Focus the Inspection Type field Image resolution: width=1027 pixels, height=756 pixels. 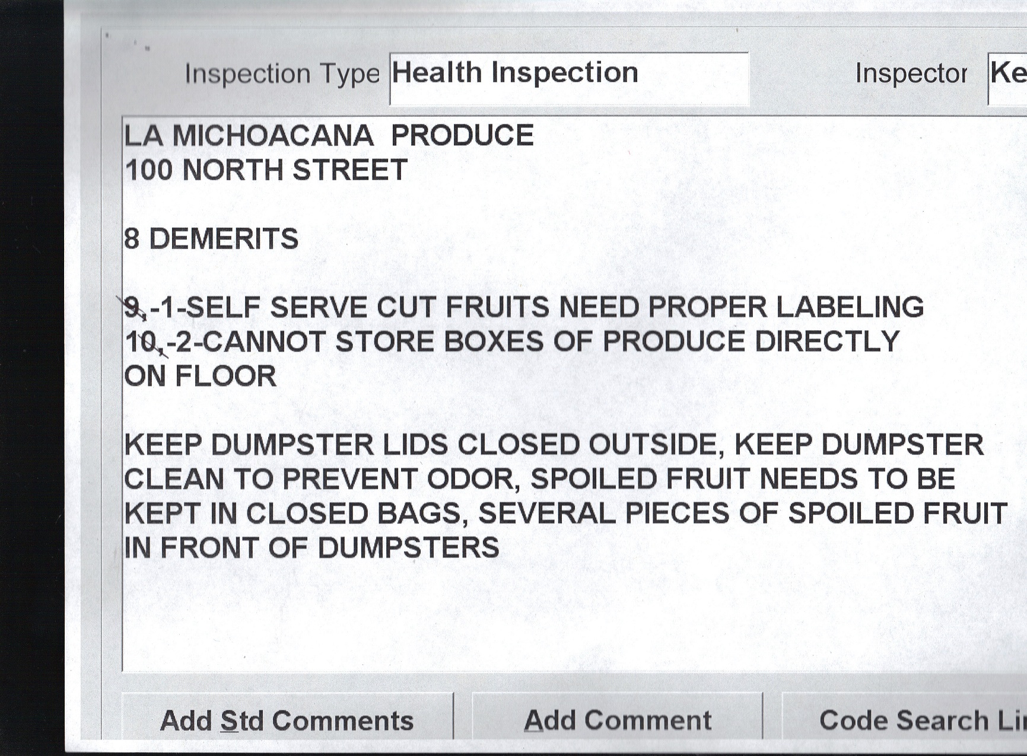click(x=568, y=78)
